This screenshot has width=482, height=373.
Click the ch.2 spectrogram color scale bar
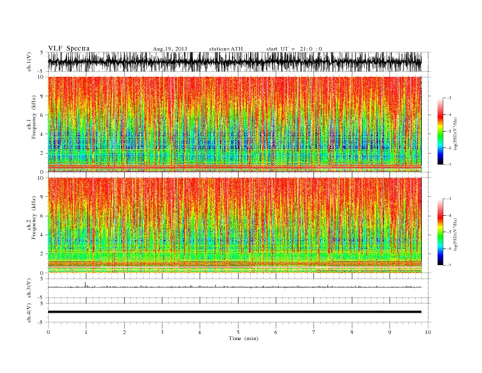440,232
